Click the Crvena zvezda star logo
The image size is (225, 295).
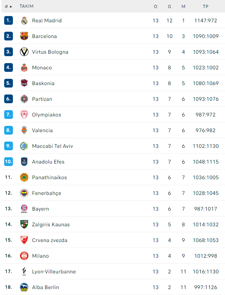click(x=24, y=240)
